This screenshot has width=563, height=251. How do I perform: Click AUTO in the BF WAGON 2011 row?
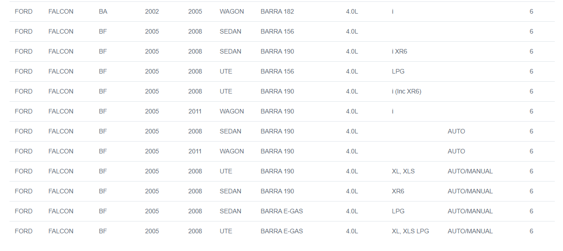point(456,151)
